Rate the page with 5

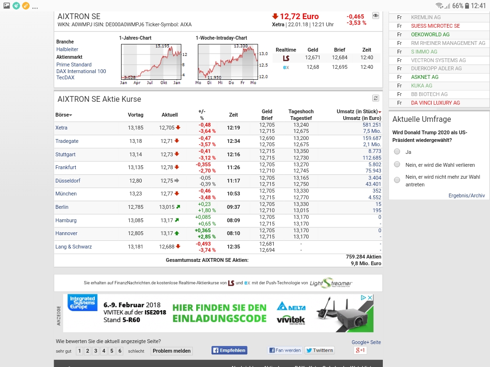pyautogui.click(x=111, y=351)
